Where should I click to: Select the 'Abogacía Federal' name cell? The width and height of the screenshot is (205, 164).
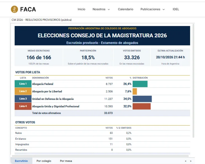(x=43, y=84)
